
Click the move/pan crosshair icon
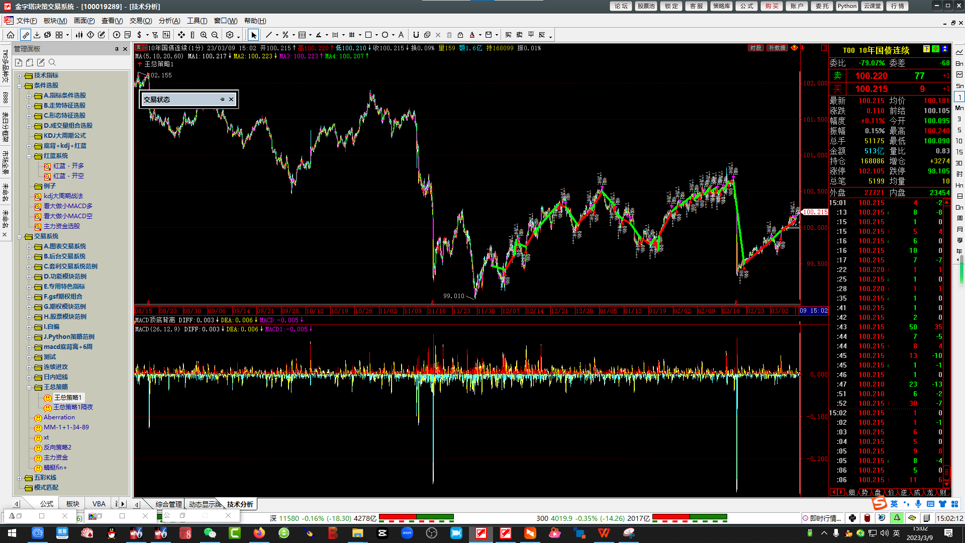pos(181,35)
